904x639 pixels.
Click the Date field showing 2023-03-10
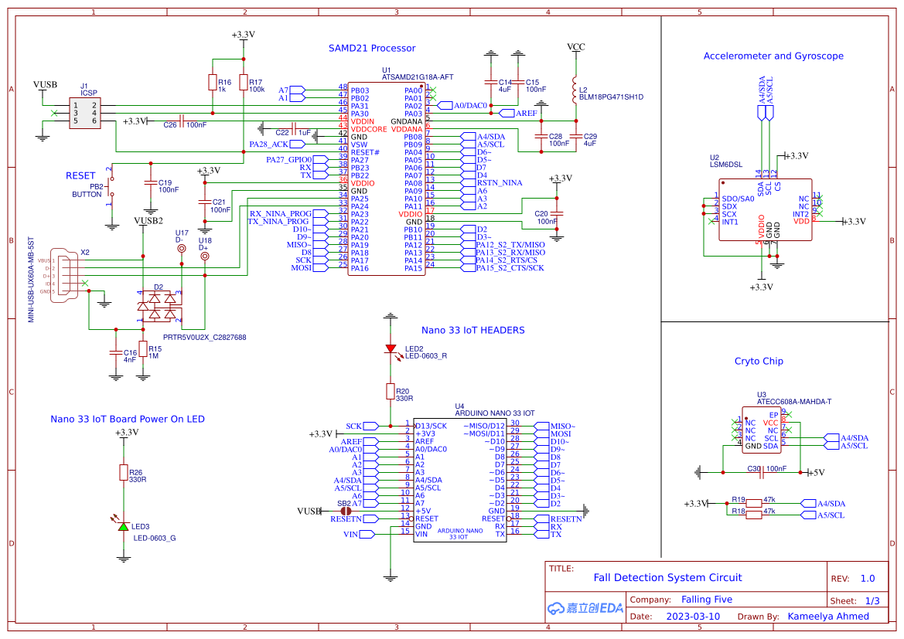tap(694, 616)
